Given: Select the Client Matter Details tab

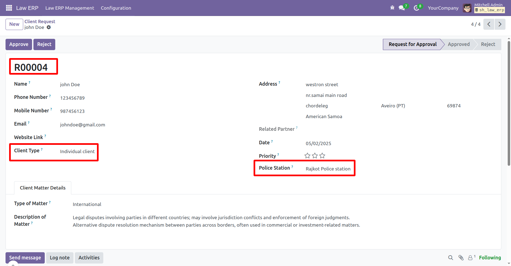Looking at the screenshot, I should click(43, 188).
